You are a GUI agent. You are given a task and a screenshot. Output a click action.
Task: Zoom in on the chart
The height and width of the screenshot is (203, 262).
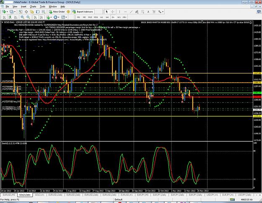22,17
